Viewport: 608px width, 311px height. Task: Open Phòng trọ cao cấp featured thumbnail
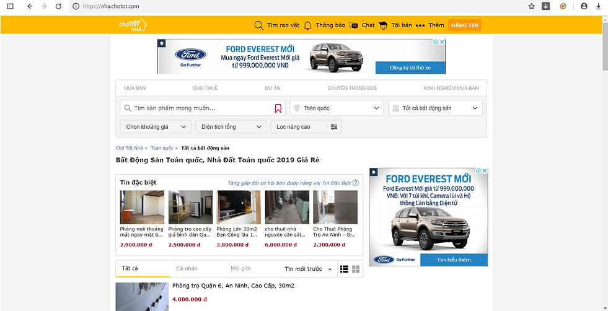click(190, 207)
